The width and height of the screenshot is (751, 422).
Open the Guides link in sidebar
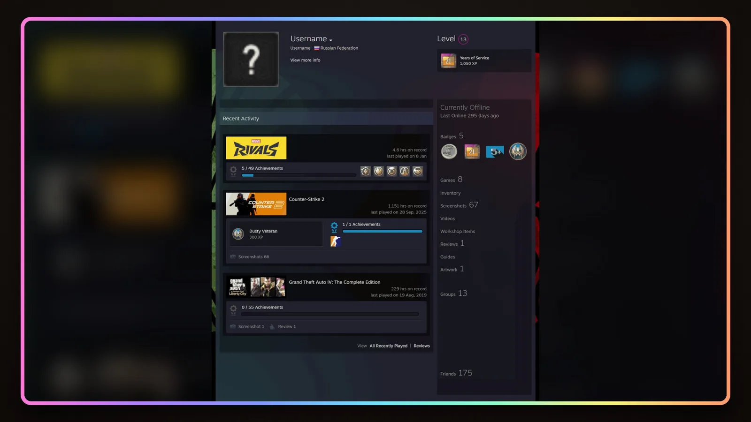[447, 257]
